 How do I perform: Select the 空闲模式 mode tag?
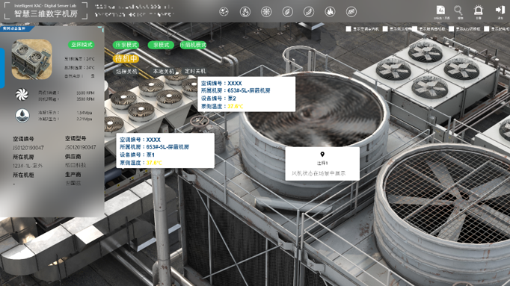click(x=82, y=45)
